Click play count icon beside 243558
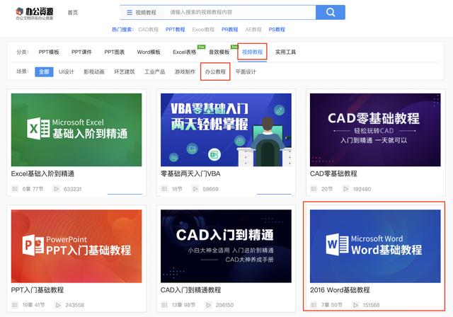 point(58,305)
